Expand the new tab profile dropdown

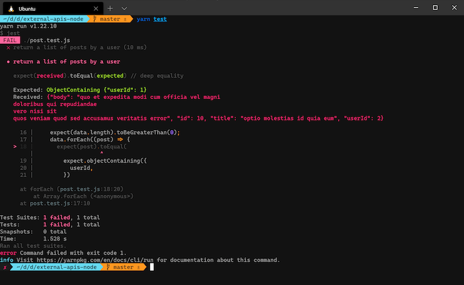click(x=125, y=9)
